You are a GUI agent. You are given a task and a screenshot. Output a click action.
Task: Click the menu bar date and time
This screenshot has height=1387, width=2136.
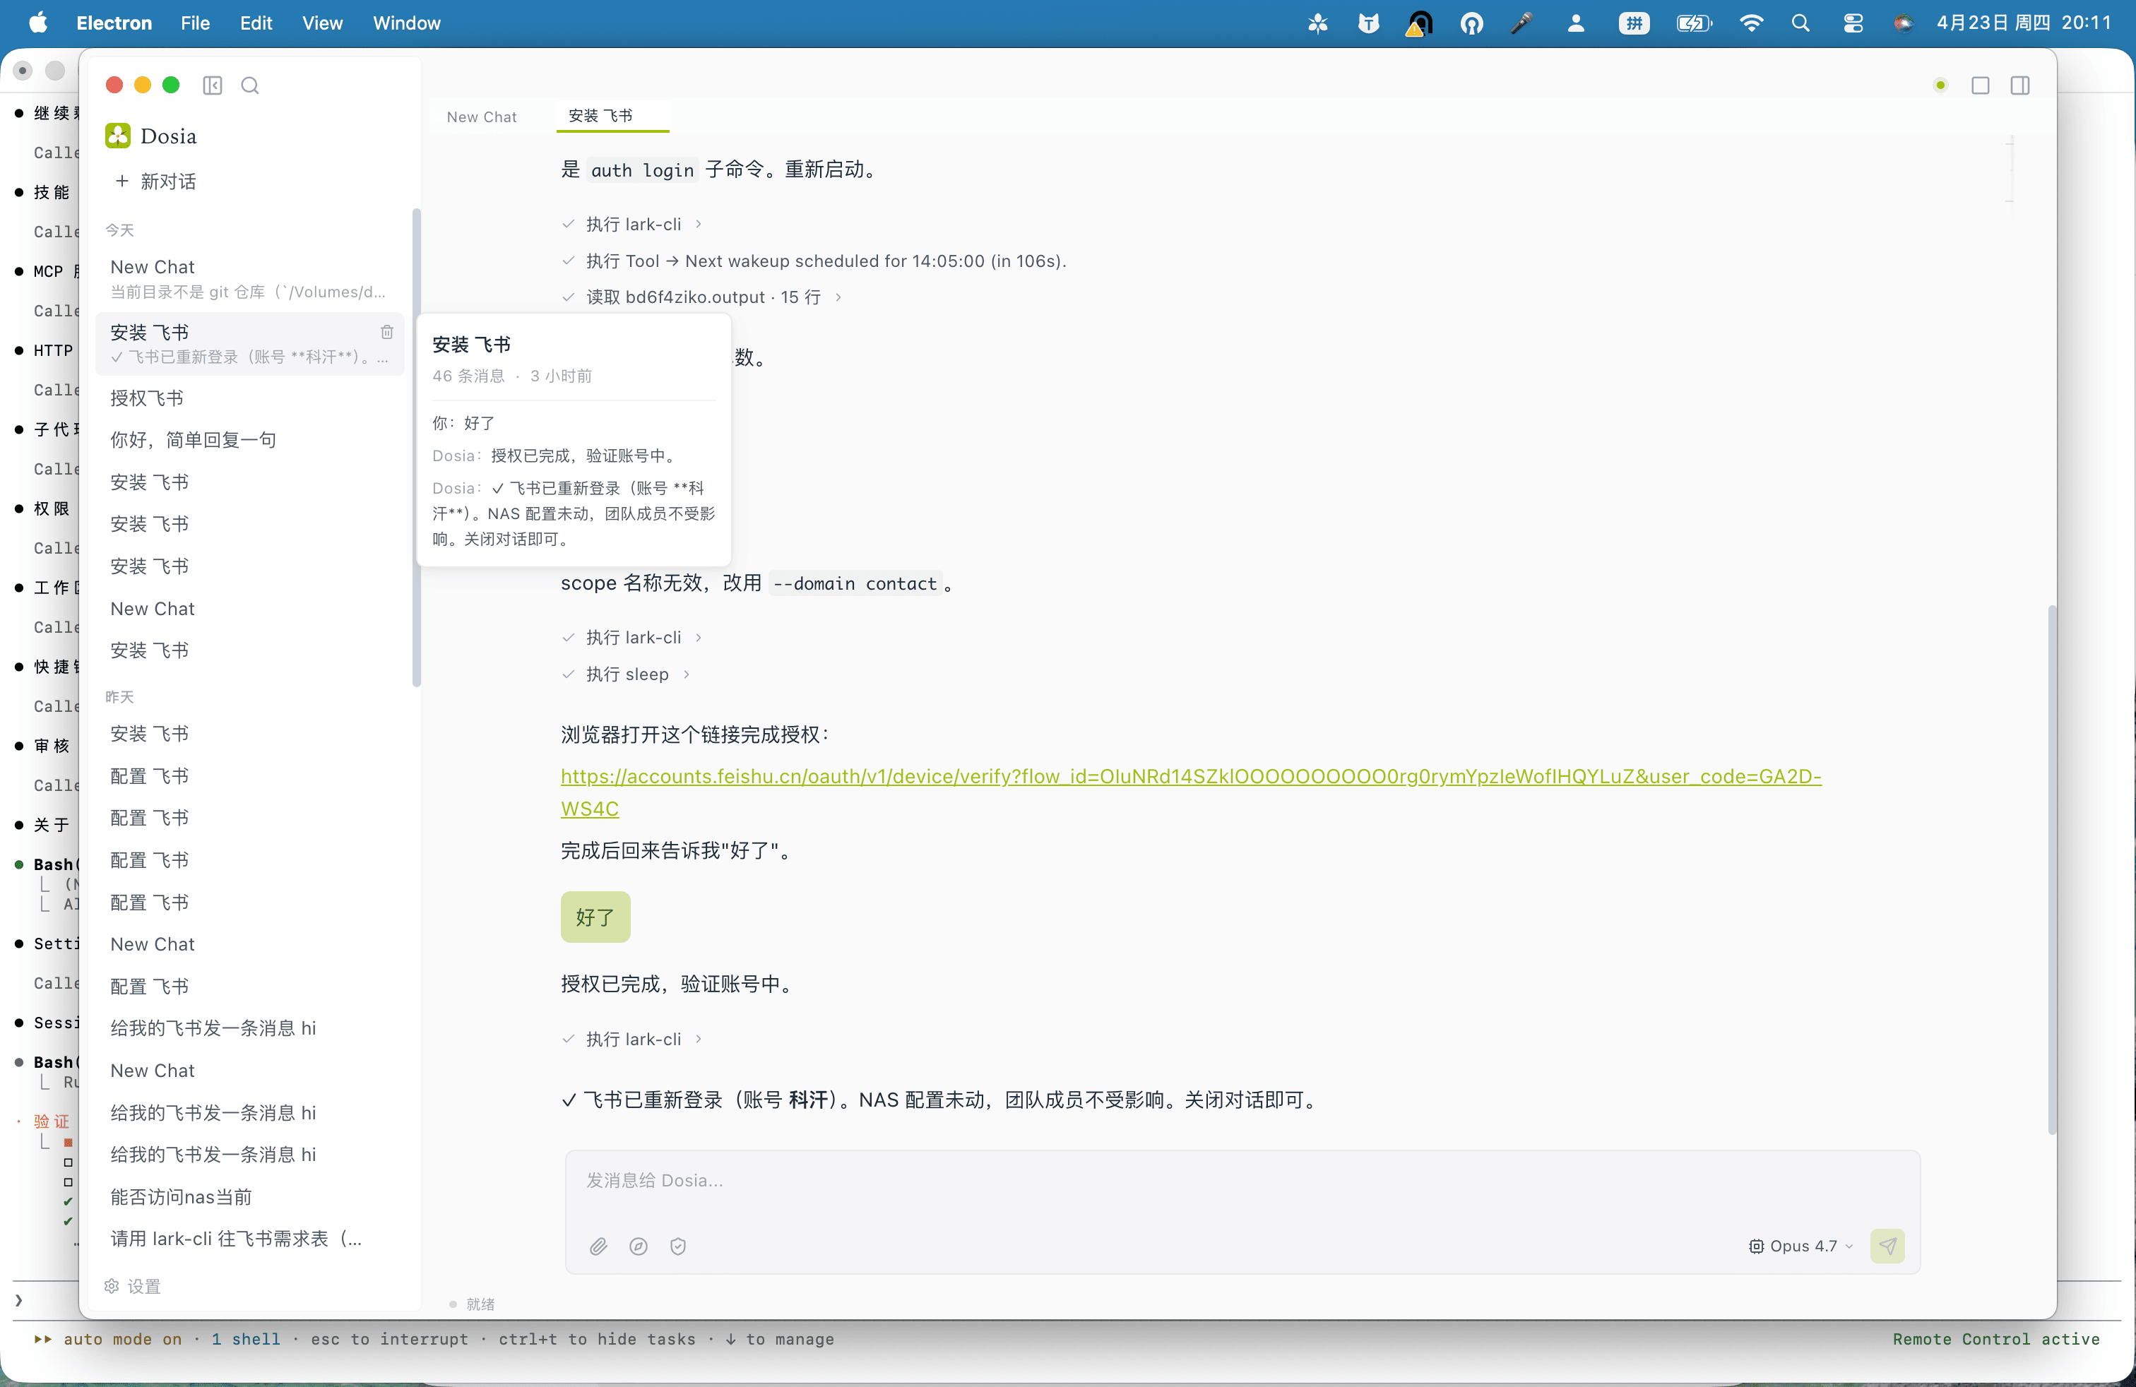(2023, 23)
